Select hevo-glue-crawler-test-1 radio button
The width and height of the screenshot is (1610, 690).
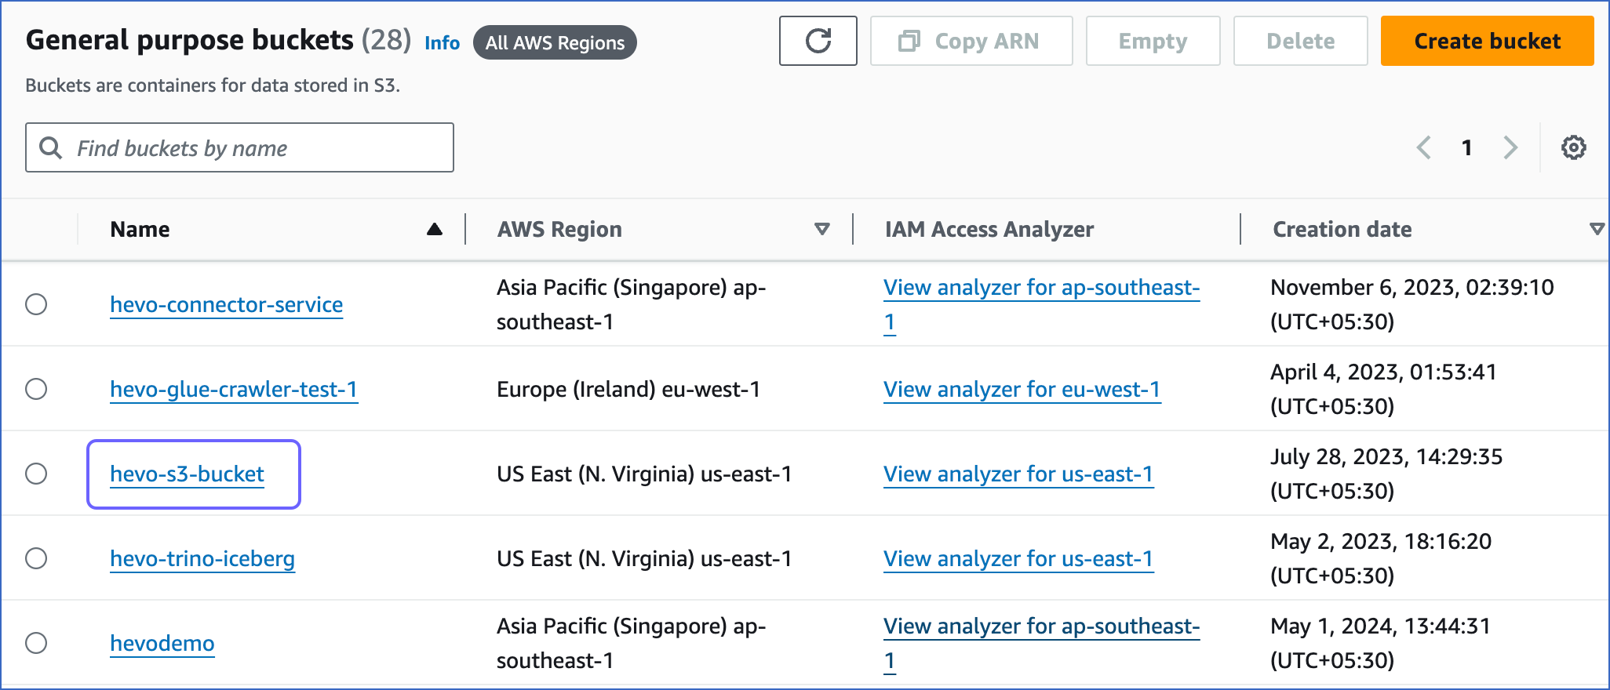click(36, 389)
